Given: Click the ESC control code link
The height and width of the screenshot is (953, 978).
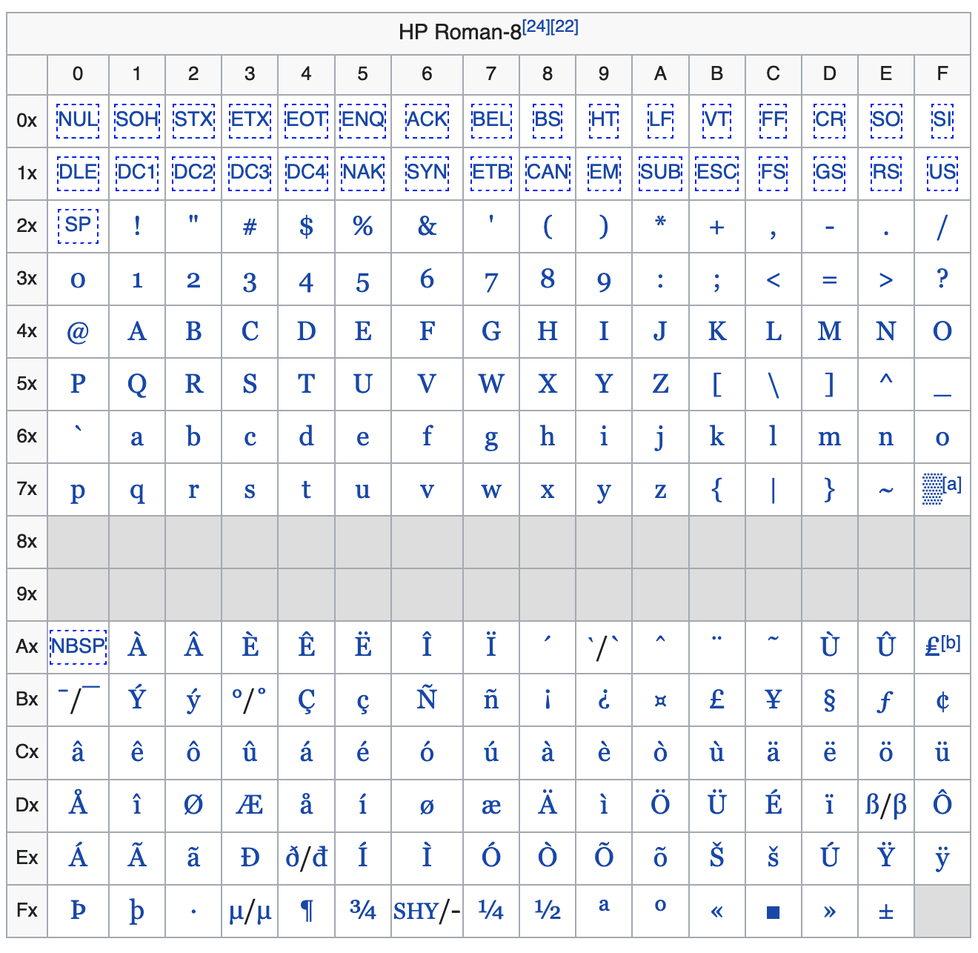Looking at the screenshot, I should (x=717, y=172).
